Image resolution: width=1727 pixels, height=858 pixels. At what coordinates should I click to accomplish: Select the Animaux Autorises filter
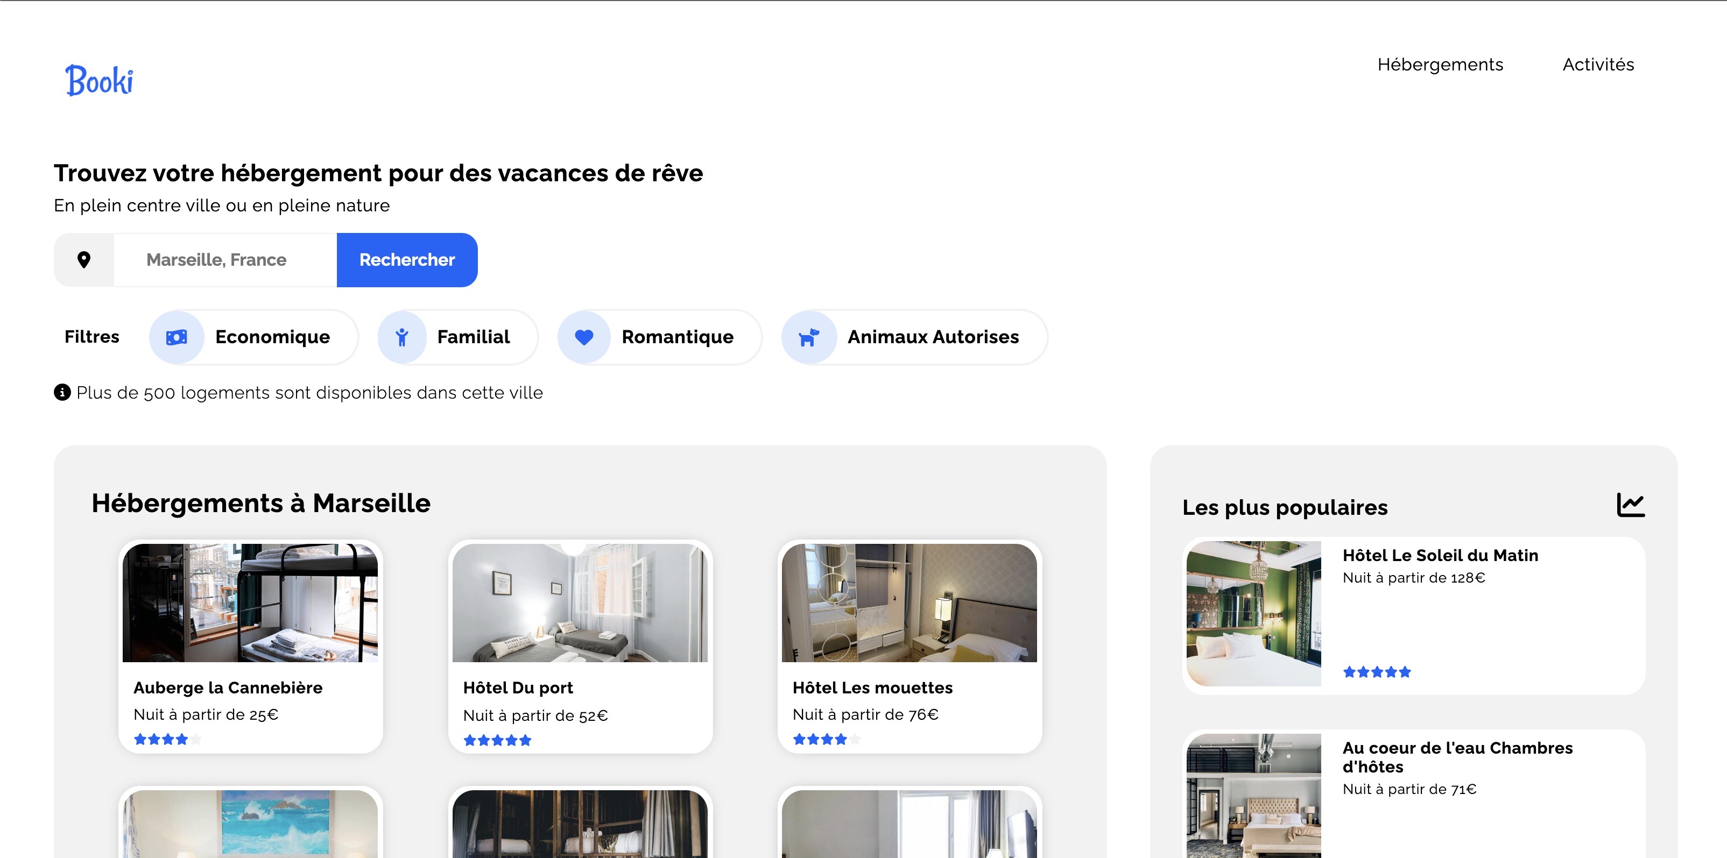tap(914, 337)
